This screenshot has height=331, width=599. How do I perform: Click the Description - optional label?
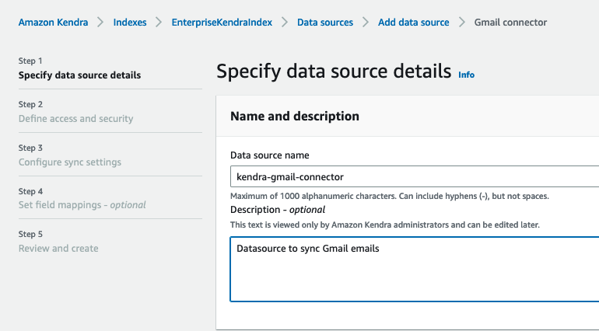277,210
